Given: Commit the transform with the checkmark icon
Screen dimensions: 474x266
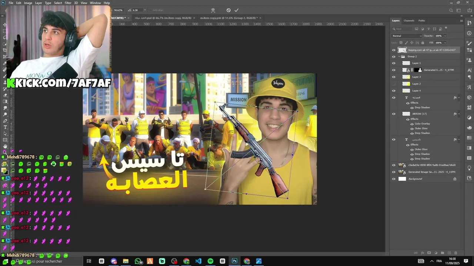Looking at the screenshot, I should [236, 10].
